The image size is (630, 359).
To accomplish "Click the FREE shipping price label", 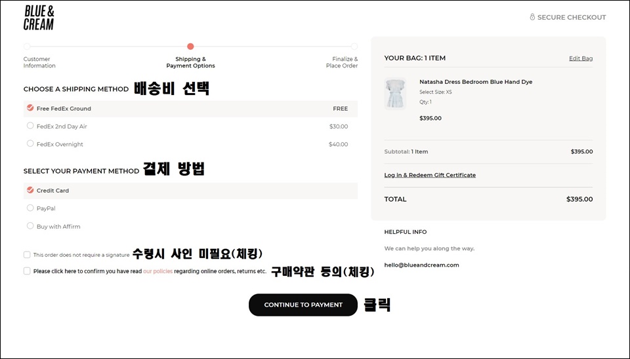I will coord(341,109).
